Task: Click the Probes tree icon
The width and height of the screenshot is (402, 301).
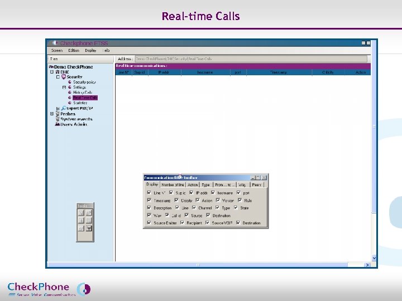Action: pos(58,114)
